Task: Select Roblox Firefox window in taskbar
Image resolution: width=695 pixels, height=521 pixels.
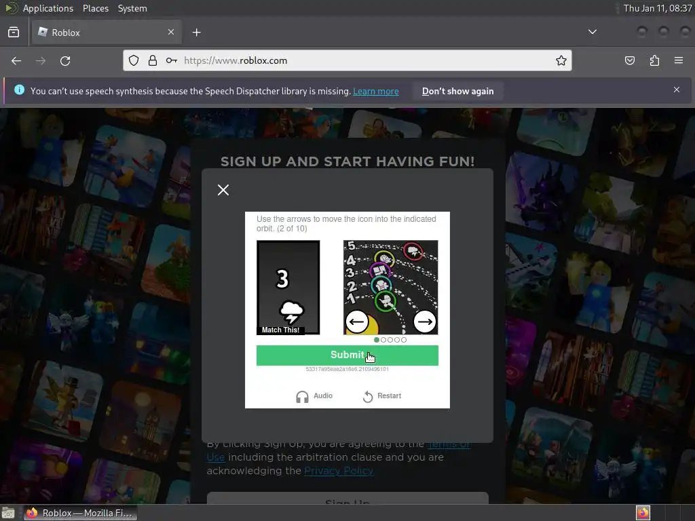Action: 80,513
